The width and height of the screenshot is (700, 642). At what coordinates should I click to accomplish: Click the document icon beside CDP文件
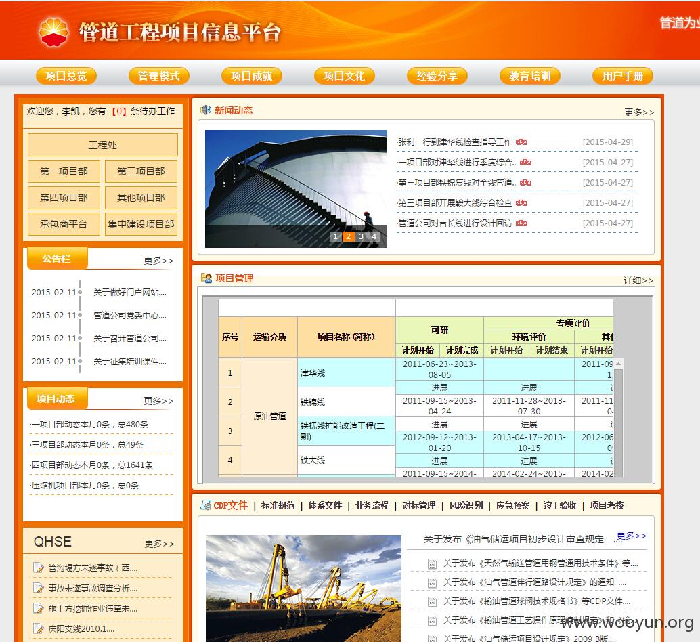coord(206,505)
